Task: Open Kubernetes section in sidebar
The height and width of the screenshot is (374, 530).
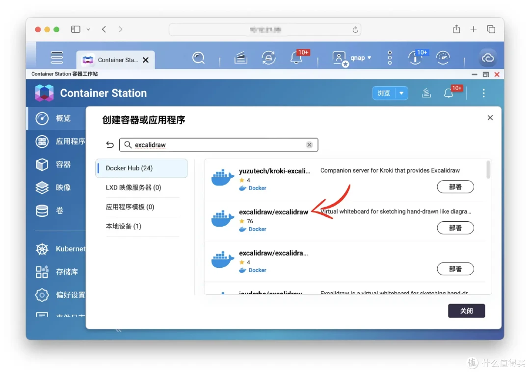Action: (56, 249)
